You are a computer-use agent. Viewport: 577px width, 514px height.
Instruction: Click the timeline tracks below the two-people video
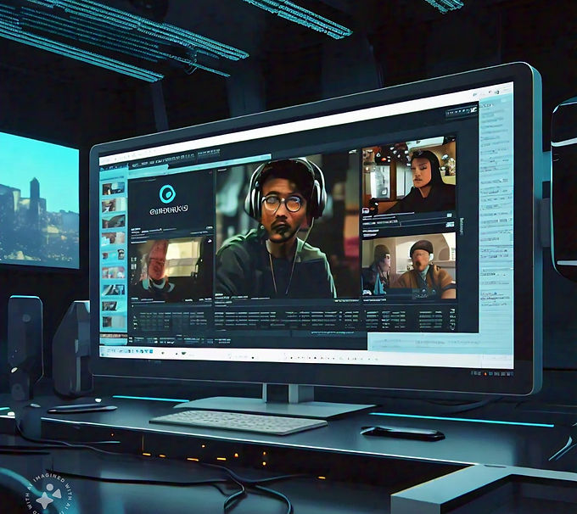point(411,319)
